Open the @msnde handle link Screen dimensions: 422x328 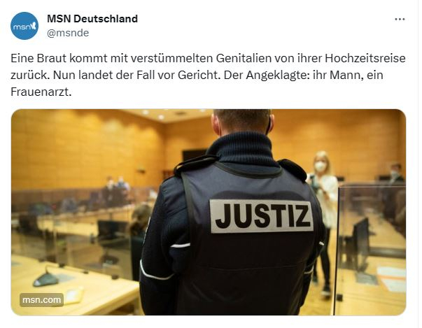point(68,33)
